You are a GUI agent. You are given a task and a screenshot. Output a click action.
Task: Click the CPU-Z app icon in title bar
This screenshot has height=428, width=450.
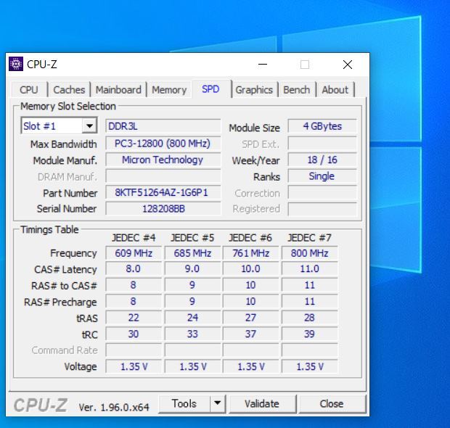[16, 64]
